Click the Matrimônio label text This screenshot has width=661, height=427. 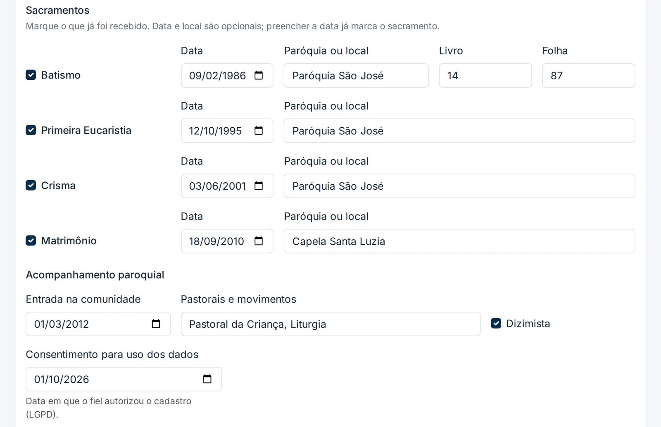pos(69,241)
